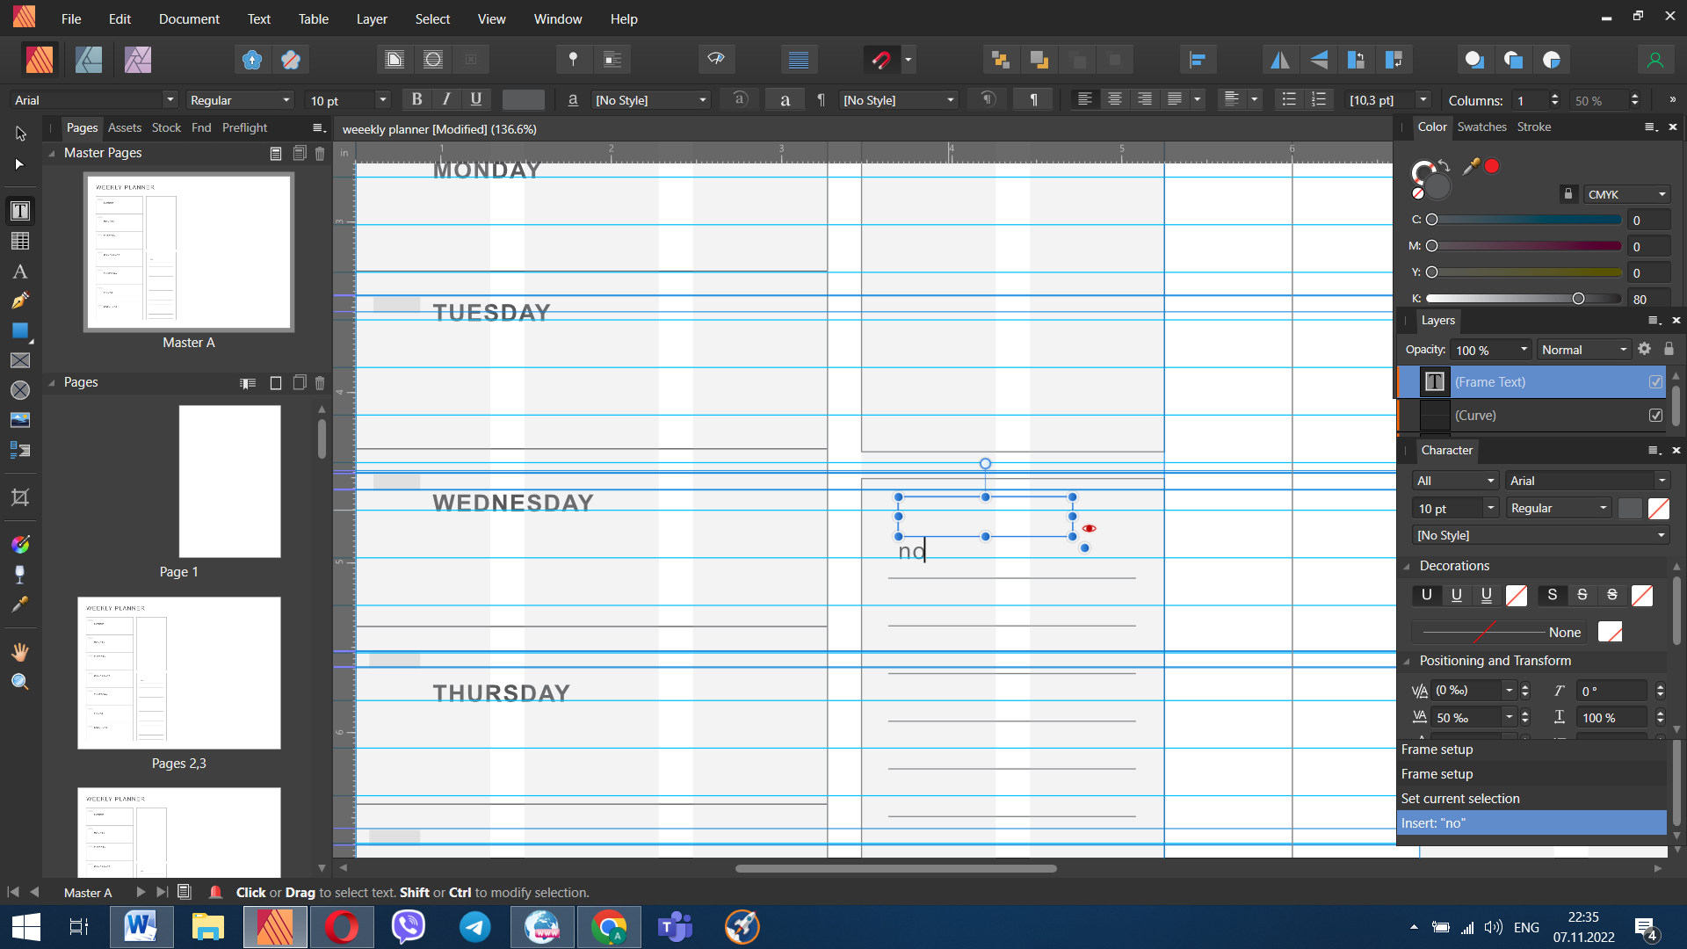1687x949 pixels.
Task: Click the Bold formatting button
Action: point(416,99)
